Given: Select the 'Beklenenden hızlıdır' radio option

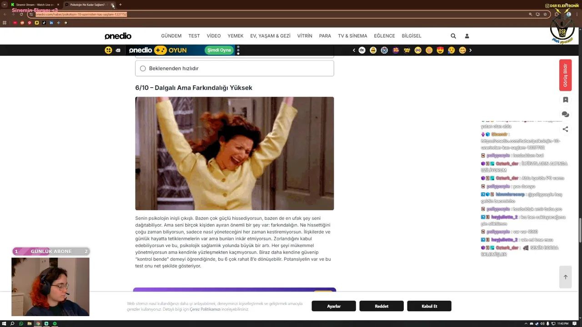Looking at the screenshot, I should 143,69.
